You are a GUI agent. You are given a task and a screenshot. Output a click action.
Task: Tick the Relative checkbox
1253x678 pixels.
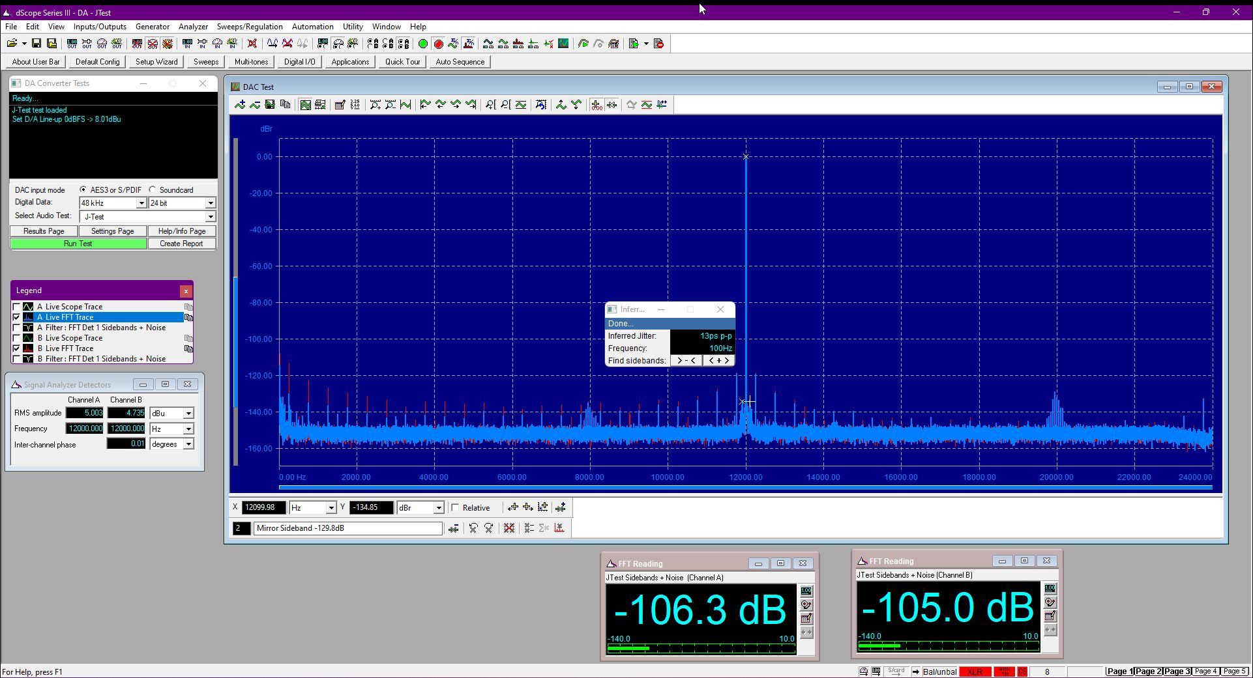point(455,508)
